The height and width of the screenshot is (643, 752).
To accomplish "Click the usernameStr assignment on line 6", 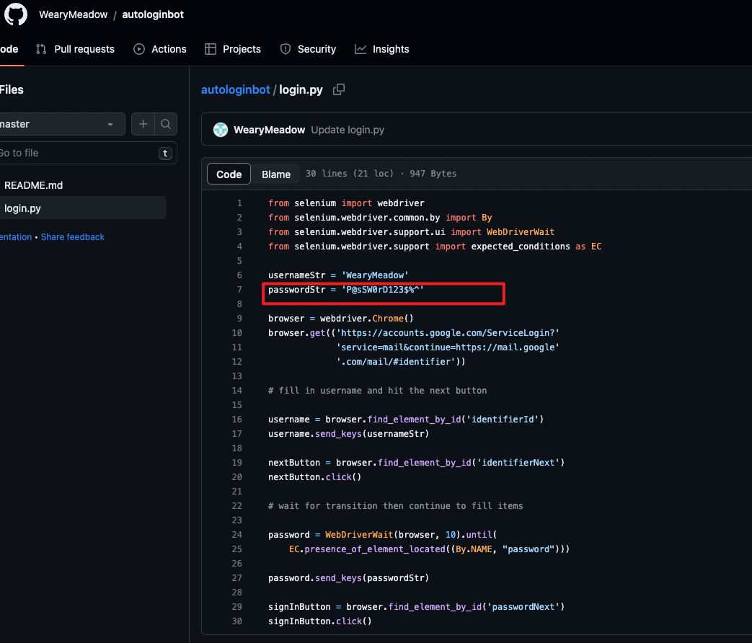I will (338, 275).
